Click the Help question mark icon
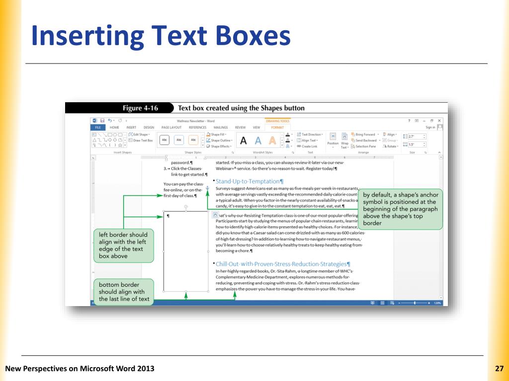The image size is (509, 381). point(409,121)
